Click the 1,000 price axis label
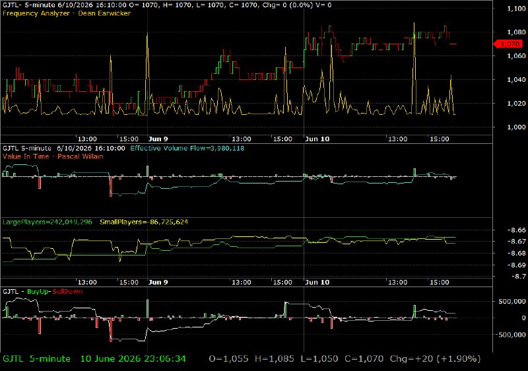 (516, 127)
